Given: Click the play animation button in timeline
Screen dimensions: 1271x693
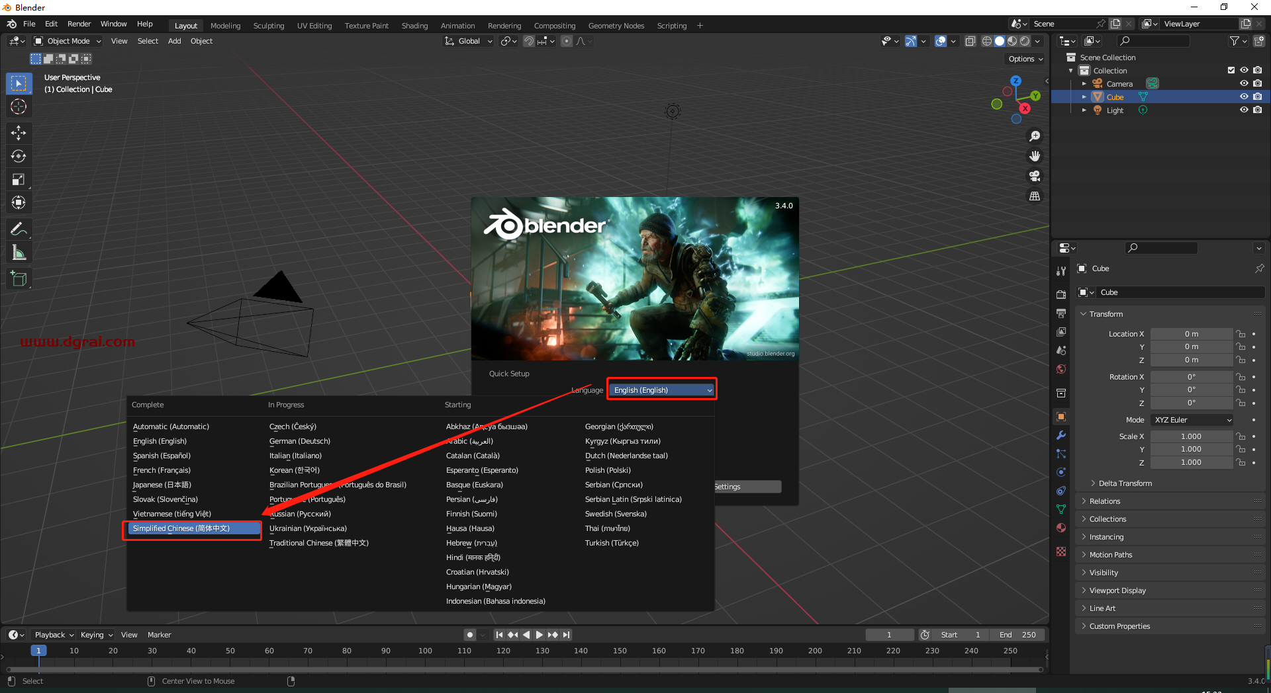Looking at the screenshot, I should [539, 635].
